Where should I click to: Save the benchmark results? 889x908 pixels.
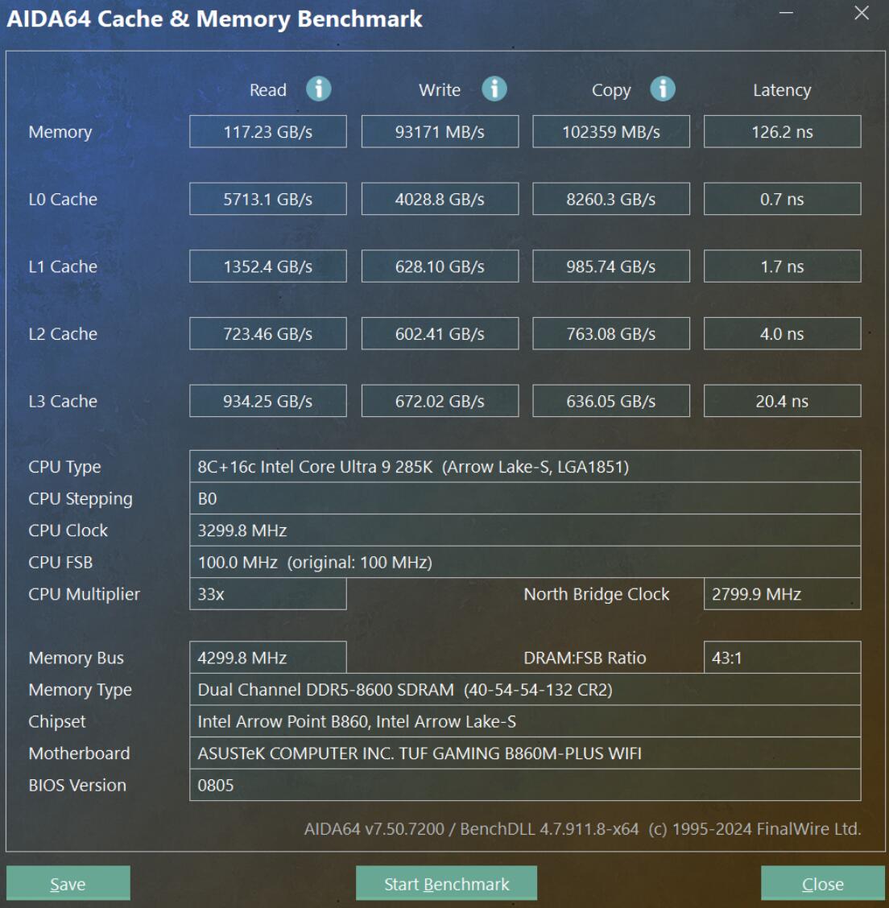coord(68,883)
